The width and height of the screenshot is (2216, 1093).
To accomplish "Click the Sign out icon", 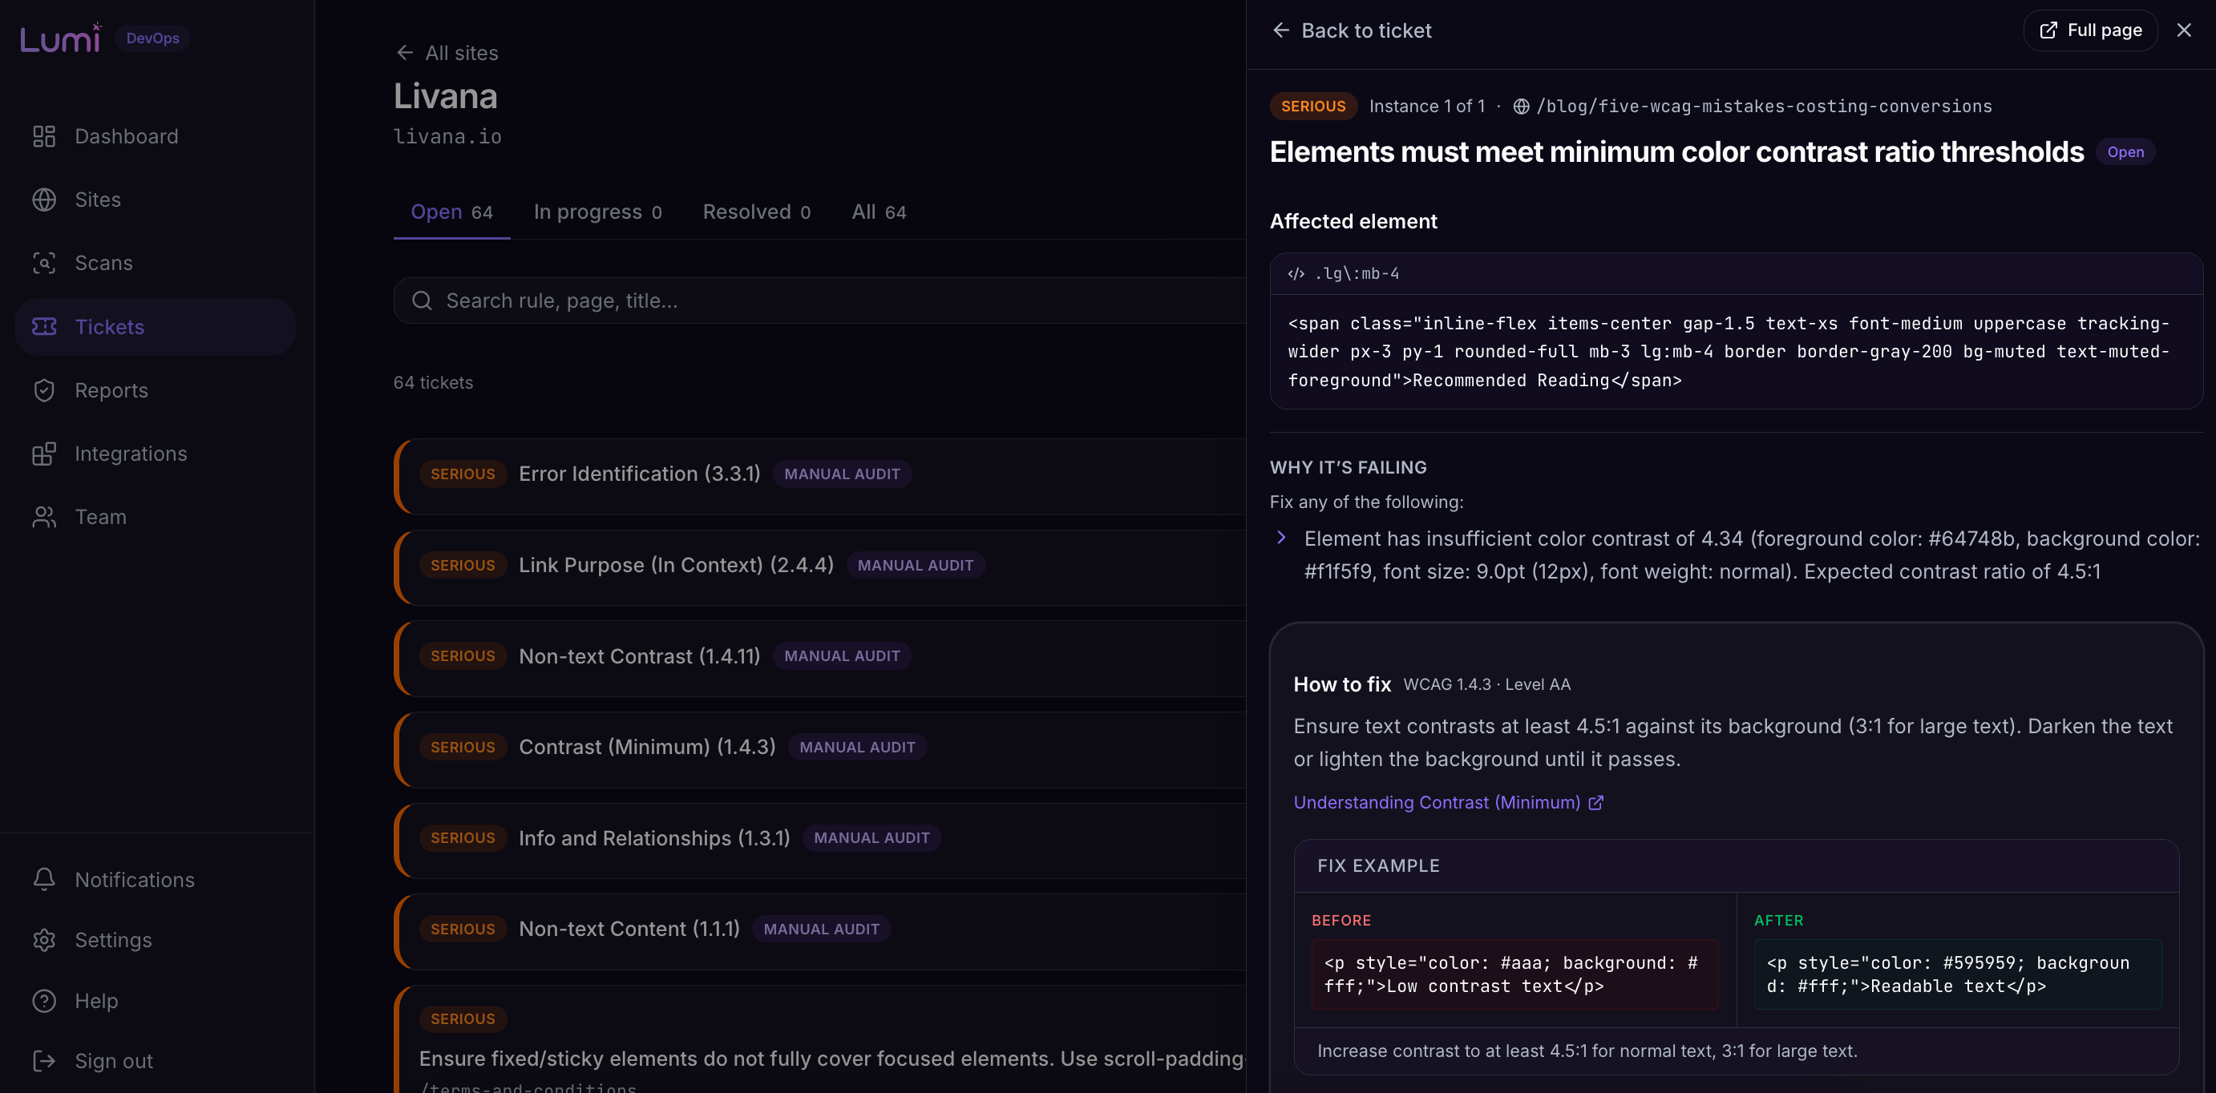I will 44,1061.
